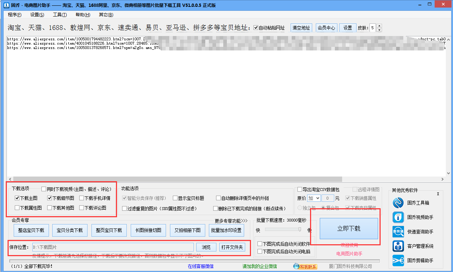Click the 立即下载 button
Screen dimensions: 453x272
click(x=349, y=228)
